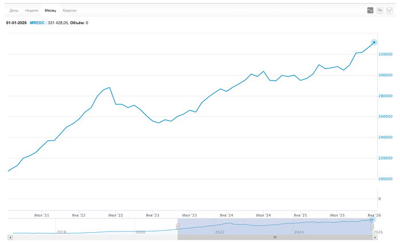Click the 300000 y-axis label

coord(388,75)
